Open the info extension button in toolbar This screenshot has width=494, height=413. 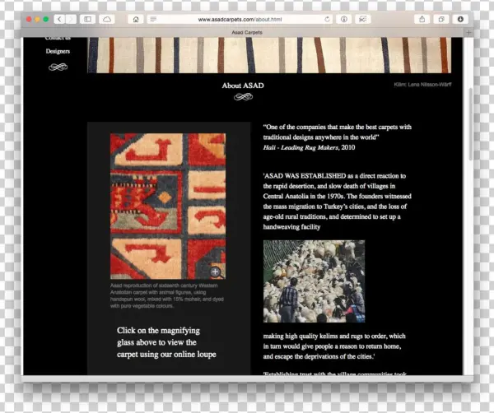click(x=344, y=19)
